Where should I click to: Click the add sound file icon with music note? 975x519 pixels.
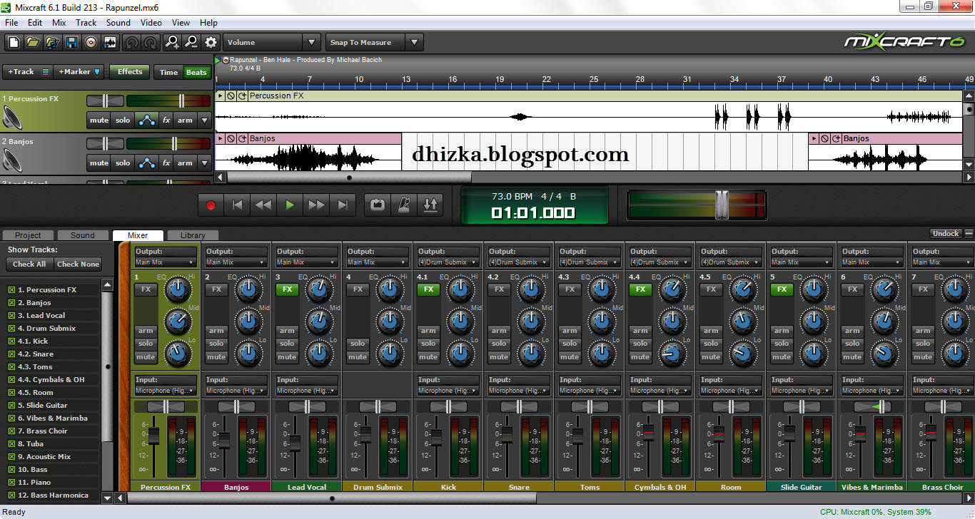[x=52, y=43]
